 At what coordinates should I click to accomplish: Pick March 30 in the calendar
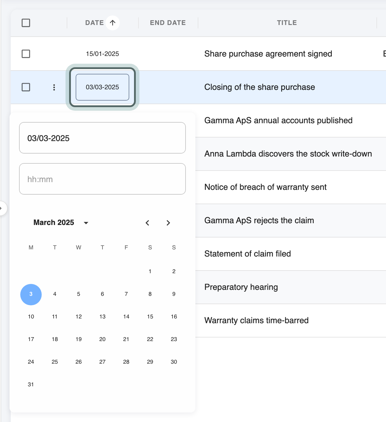pos(174,362)
